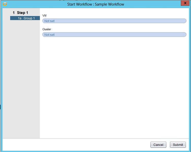
Task: Close the Start Workflow dialog
Action: coord(184,3)
